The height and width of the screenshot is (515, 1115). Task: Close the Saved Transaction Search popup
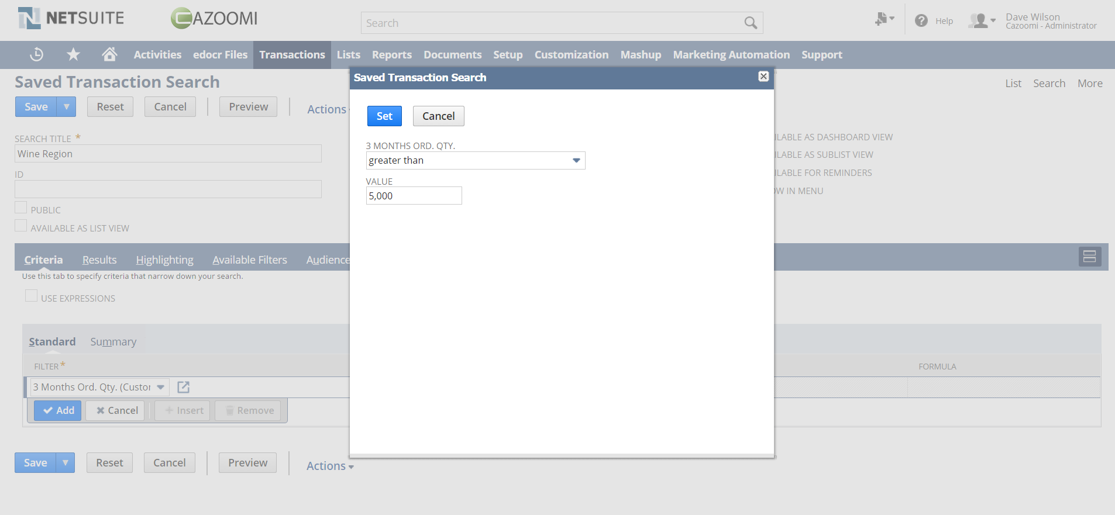(763, 77)
